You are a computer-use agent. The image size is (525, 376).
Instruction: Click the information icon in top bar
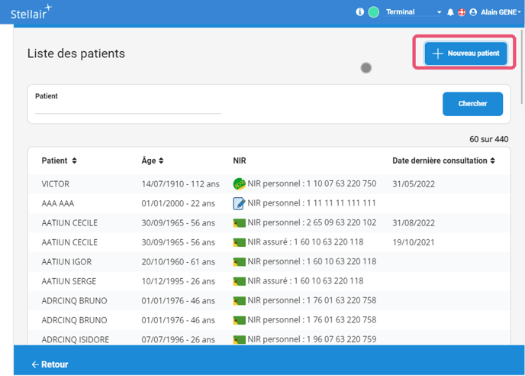(360, 12)
